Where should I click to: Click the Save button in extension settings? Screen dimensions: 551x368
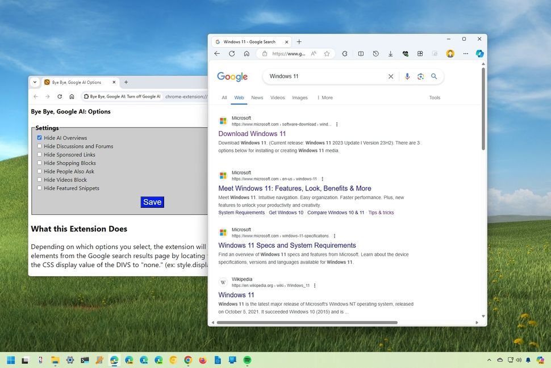152,201
